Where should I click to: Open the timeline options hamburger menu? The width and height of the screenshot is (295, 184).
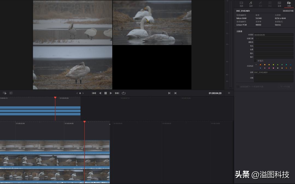click(x=229, y=93)
